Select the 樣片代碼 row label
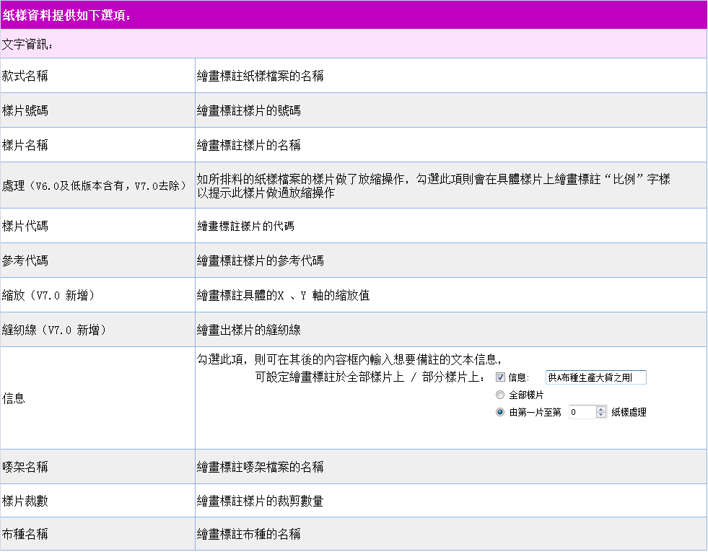This screenshot has width=708, height=552. [x=25, y=226]
